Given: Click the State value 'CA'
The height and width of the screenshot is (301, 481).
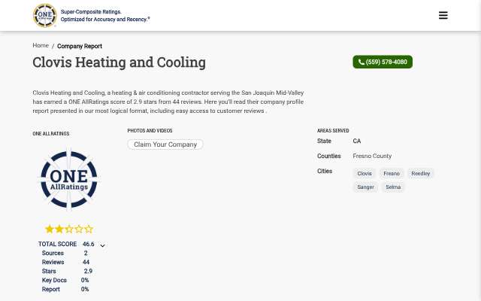Looking at the screenshot, I should coord(357,141).
